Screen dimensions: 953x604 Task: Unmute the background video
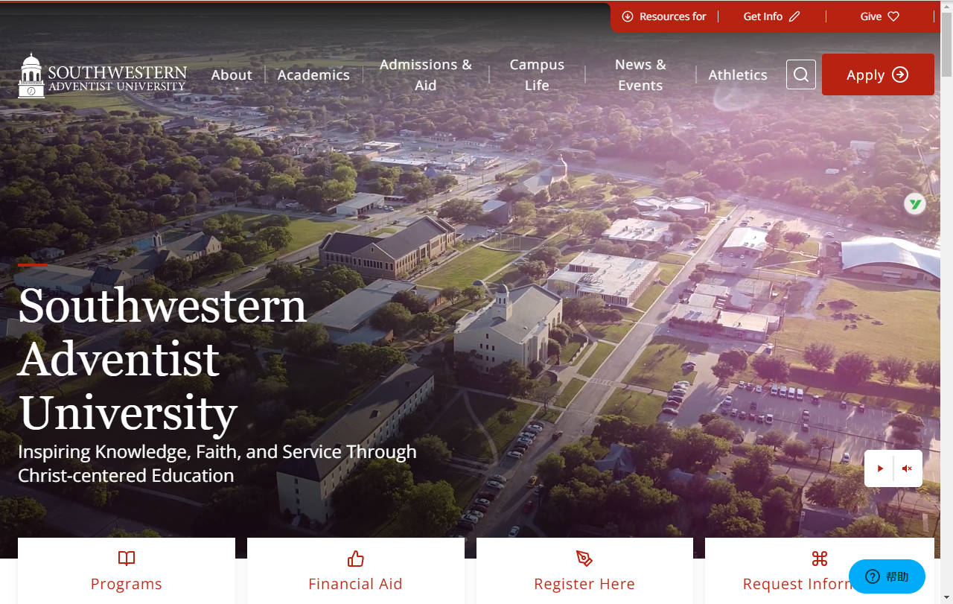coord(907,468)
